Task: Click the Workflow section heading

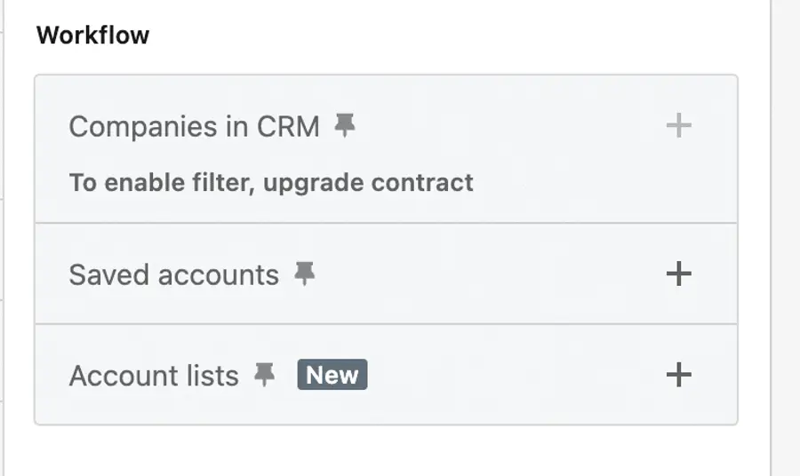Action: [92, 36]
